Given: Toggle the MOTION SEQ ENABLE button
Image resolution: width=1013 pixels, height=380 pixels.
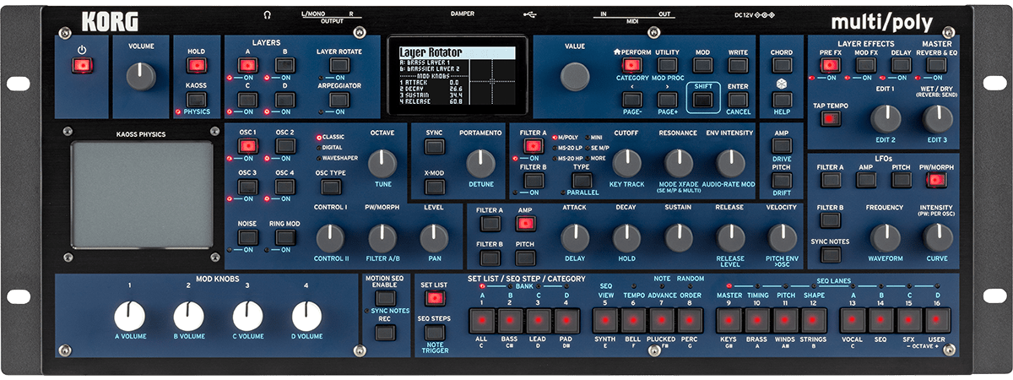Looking at the screenshot, I should click(385, 298).
